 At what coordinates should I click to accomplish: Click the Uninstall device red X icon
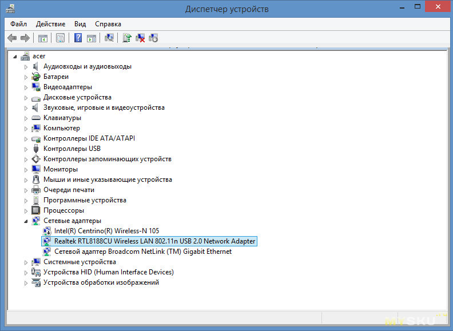[x=140, y=38]
